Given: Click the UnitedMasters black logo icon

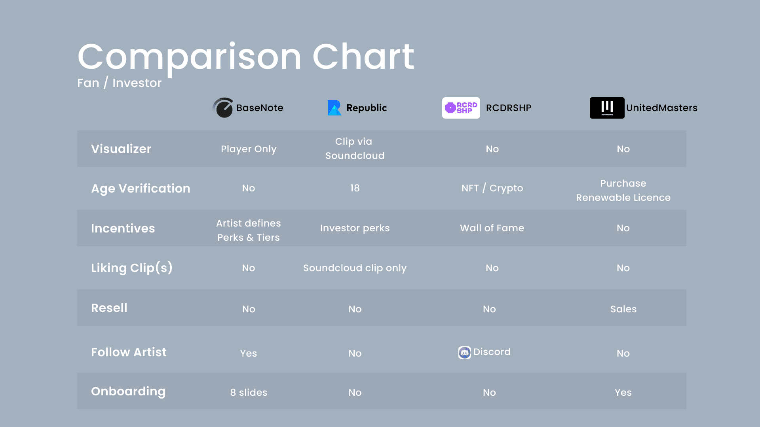Looking at the screenshot, I should click(x=607, y=108).
